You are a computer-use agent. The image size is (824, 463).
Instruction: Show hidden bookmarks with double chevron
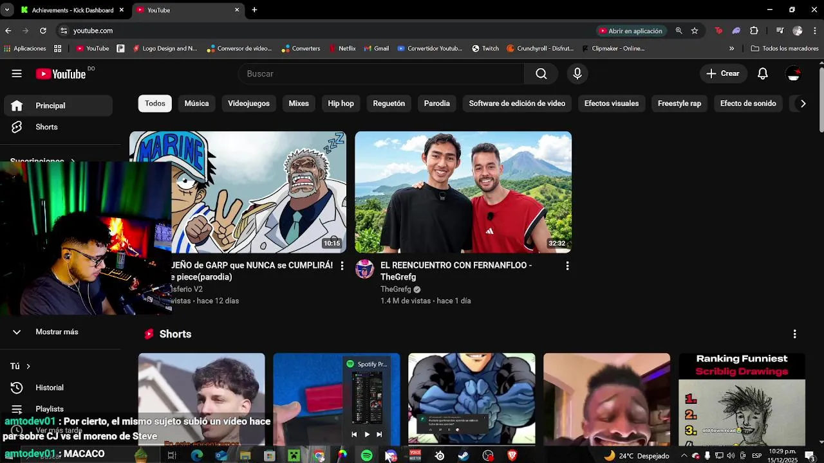731,48
